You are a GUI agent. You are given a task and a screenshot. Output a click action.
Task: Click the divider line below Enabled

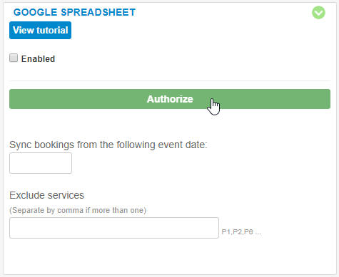click(x=170, y=81)
